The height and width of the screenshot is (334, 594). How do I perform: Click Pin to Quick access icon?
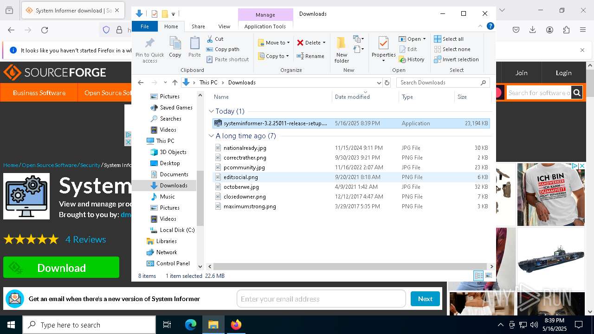149,43
